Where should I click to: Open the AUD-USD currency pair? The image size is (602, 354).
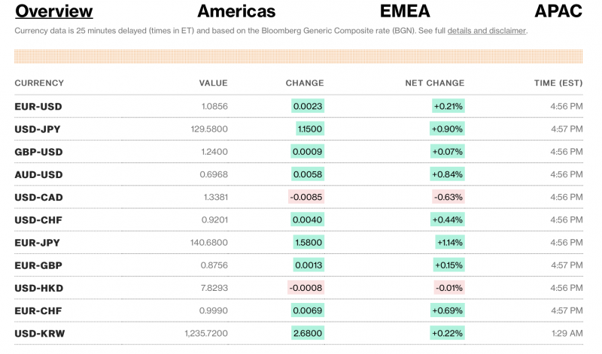(x=38, y=174)
